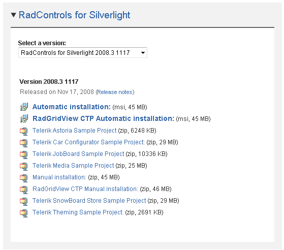This screenshot has height=250, width=284.
Task: Click the 'Select a version:' label
Action: pyautogui.click(x=42, y=43)
